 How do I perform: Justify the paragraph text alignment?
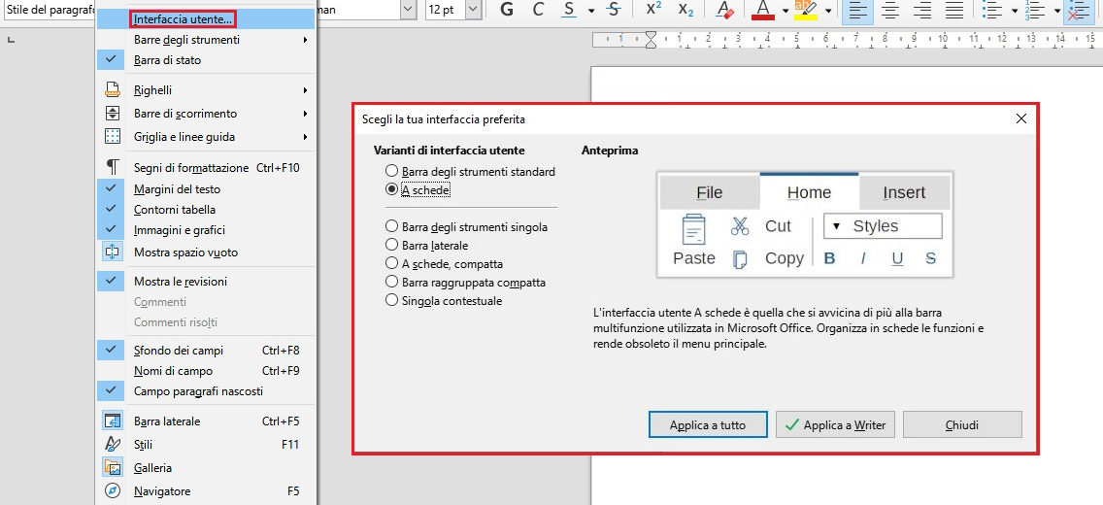(954, 10)
